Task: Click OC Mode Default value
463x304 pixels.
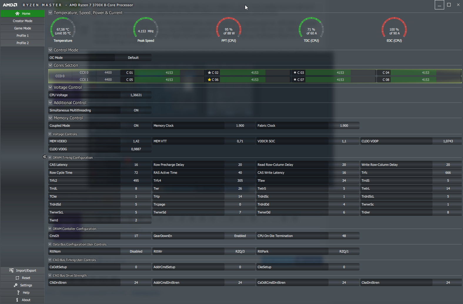Action: (x=133, y=58)
